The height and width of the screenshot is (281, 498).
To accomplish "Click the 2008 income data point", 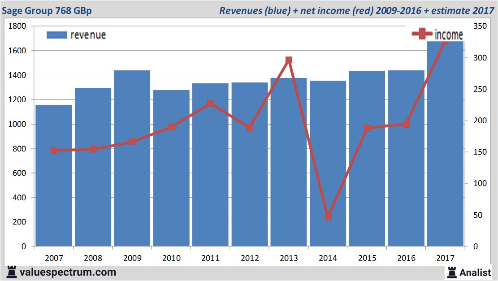I will (93, 149).
